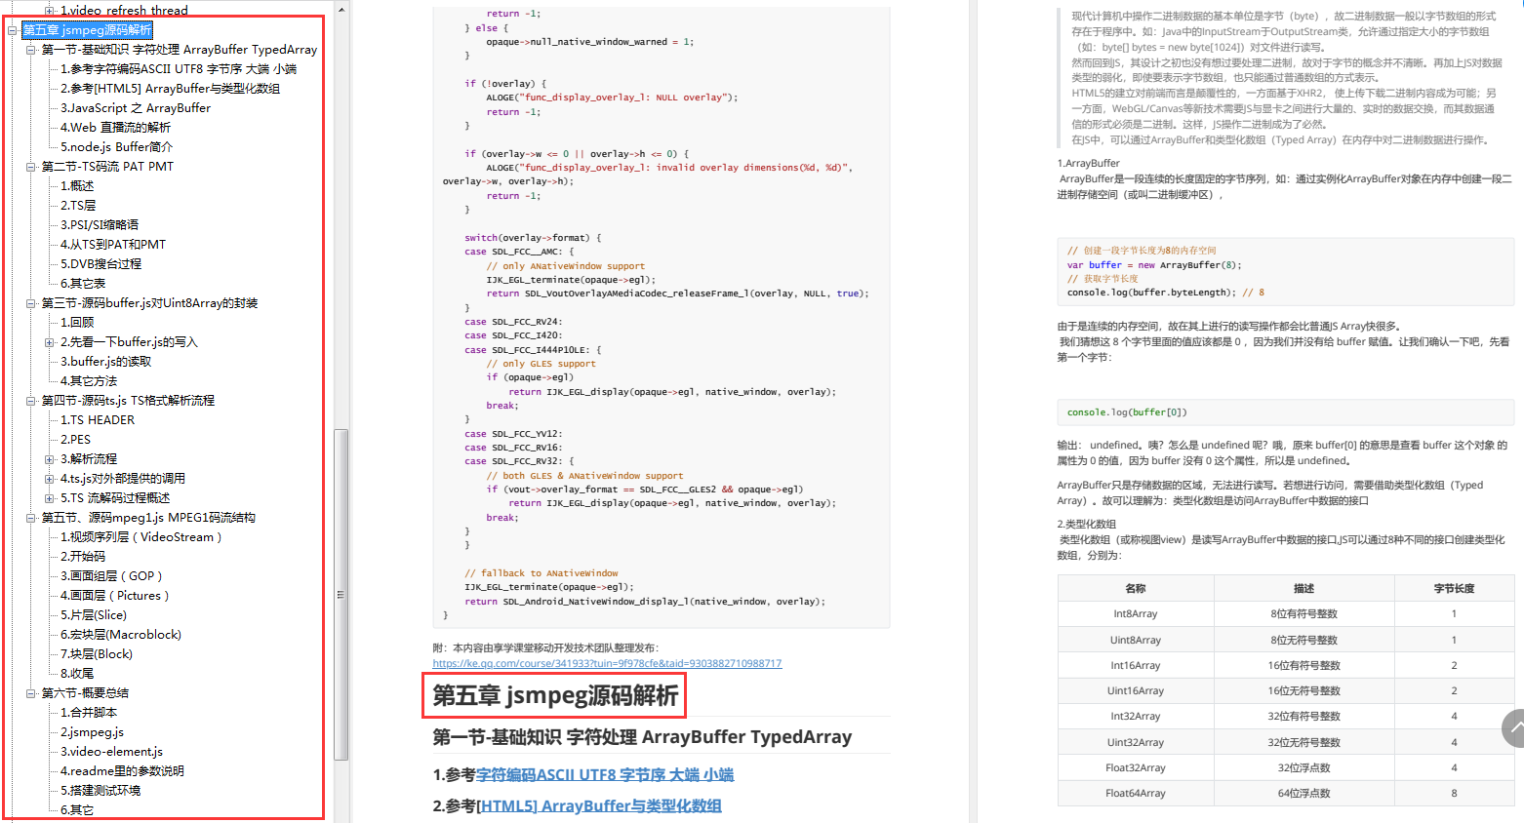Open 3.video-element.js outline item
The width and height of the screenshot is (1524, 823).
pos(111,752)
